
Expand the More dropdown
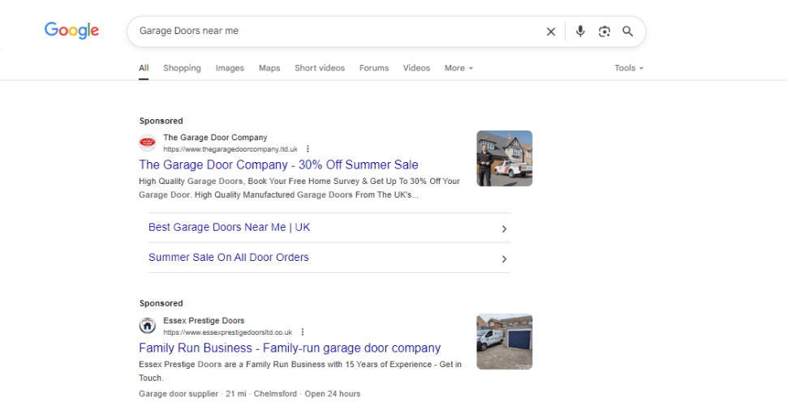(x=458, y=68)
